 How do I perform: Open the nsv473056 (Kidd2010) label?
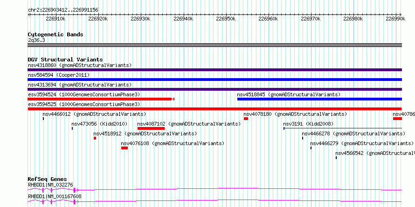click(99, 124)
